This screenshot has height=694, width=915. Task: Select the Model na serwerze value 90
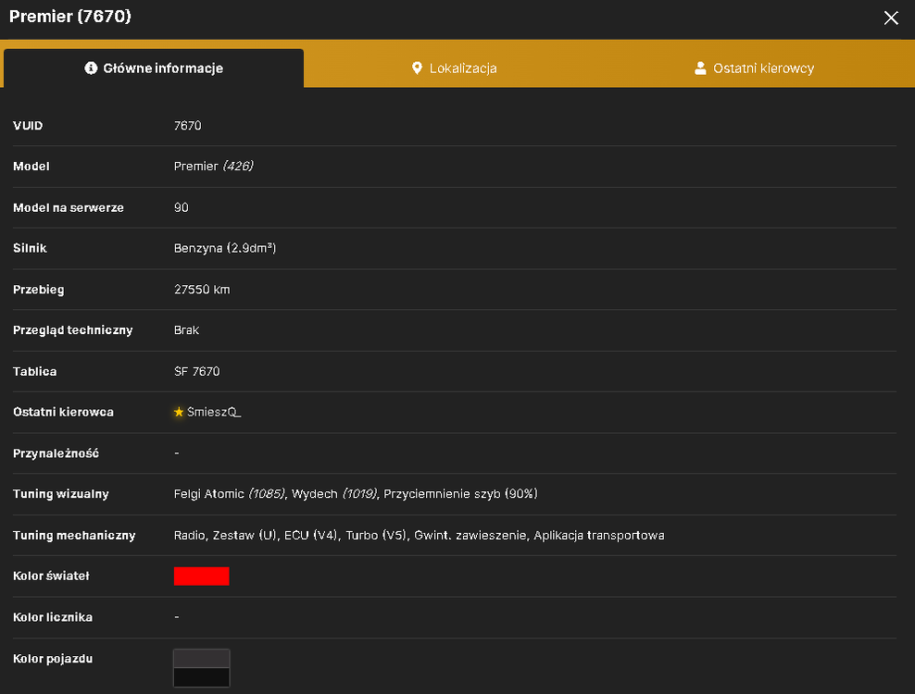point(181,207)
